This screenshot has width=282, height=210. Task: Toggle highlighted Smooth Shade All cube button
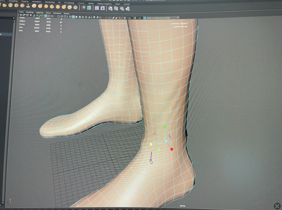click(x=73, y=17)
